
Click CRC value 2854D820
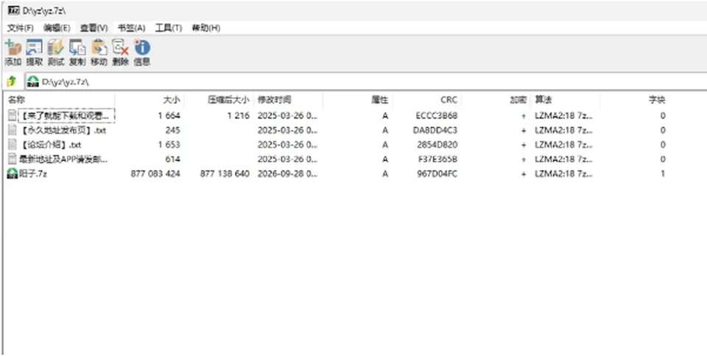pyautogui.click(x=437, y=144)
